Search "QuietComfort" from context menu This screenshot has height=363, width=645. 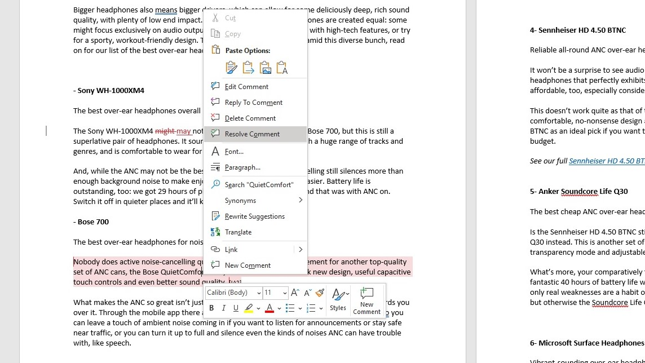click(255, 184)
